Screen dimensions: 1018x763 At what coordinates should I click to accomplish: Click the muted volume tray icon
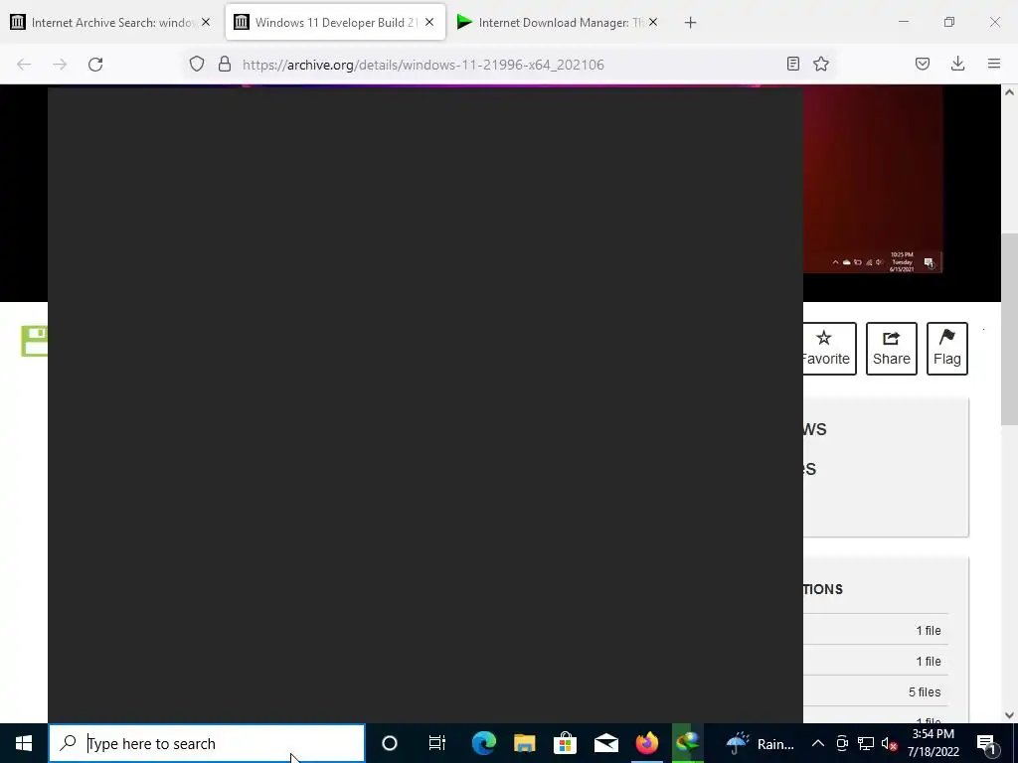(890, 743)
